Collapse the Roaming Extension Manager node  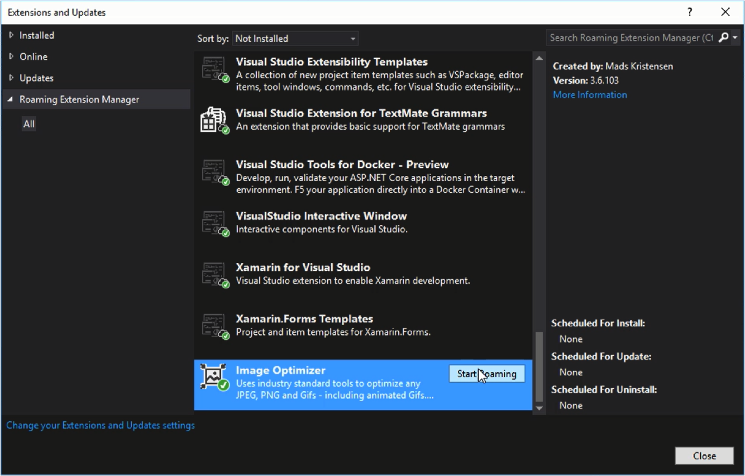11,99
